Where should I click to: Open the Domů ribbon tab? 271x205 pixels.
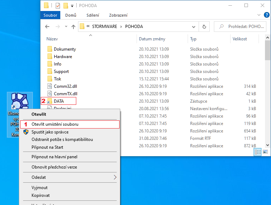click(x=71, y=15)
